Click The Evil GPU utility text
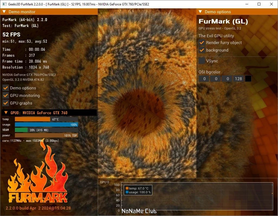The height and width of the screenshot is (216, 278). click(x=216, y=36)
